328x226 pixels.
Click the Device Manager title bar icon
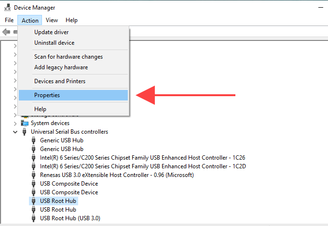(x=7, y=7)
